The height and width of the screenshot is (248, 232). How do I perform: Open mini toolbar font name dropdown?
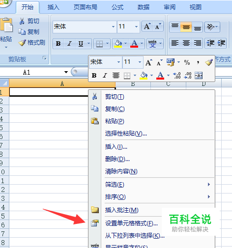(118, 62)
